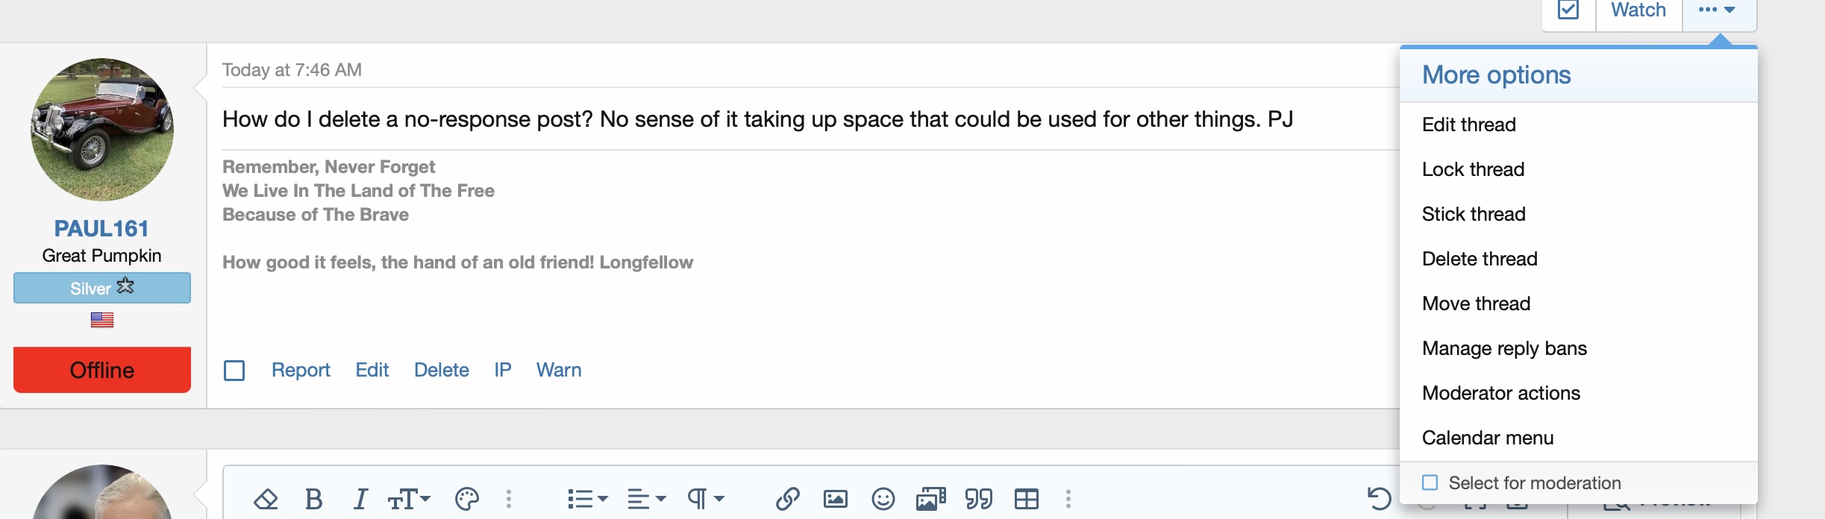Enable Select for moderation checkbox
Screen dimensions: 1825x519
[1430, 482]
